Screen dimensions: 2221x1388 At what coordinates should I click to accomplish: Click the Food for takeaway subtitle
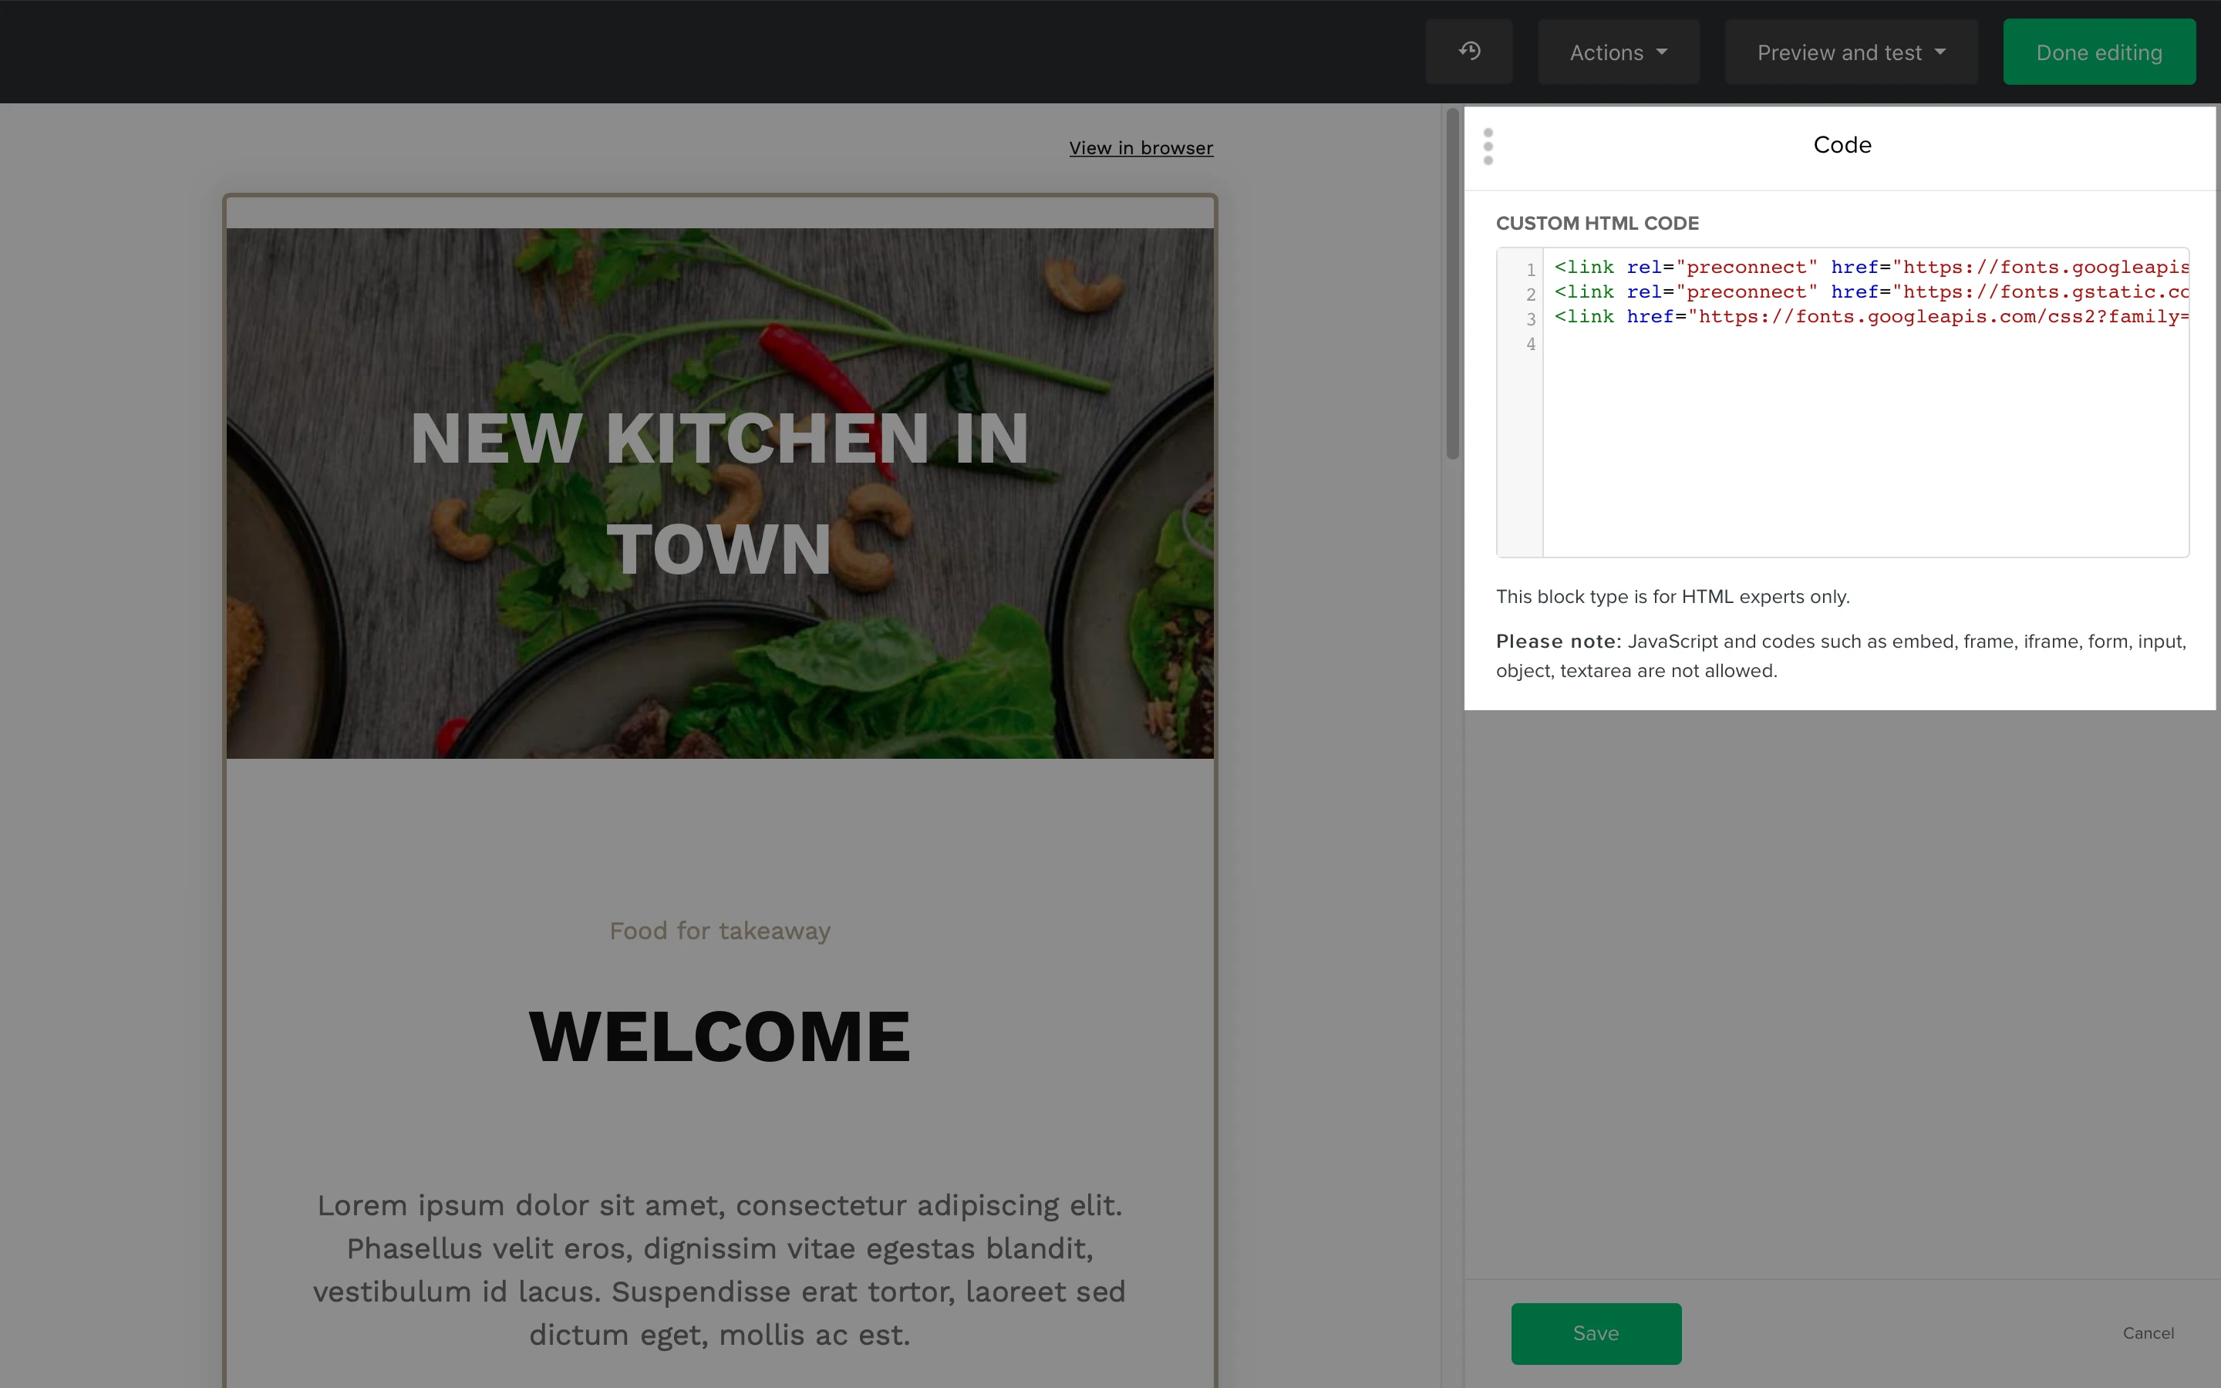(720, 931)
